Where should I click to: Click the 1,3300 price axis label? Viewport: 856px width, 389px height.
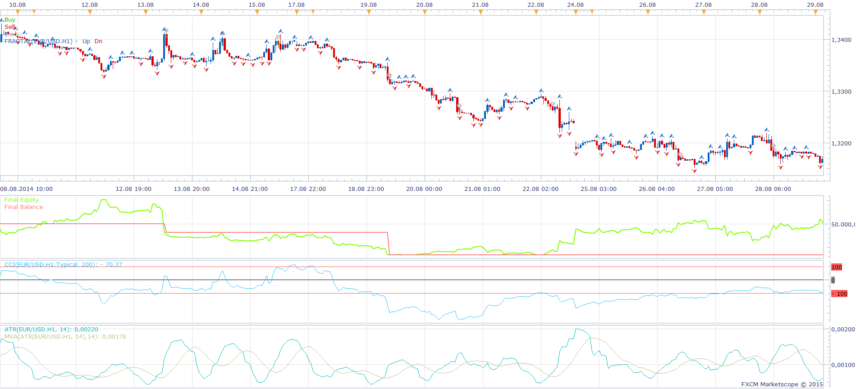(x=842, y=92)
